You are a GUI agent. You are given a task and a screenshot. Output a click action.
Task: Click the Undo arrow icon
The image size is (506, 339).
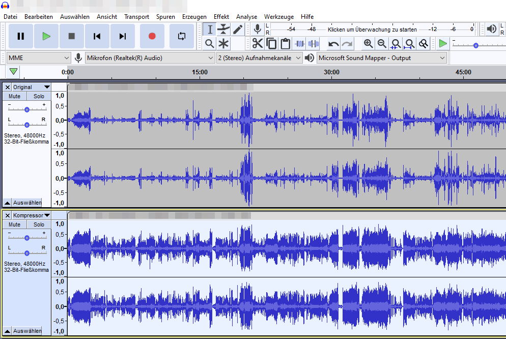click(333, 44)
